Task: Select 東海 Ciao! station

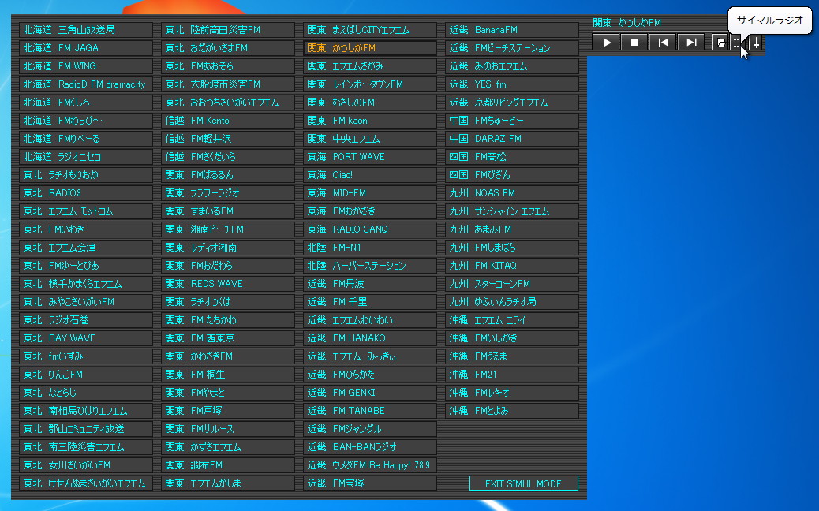Action: coord(370,175)
